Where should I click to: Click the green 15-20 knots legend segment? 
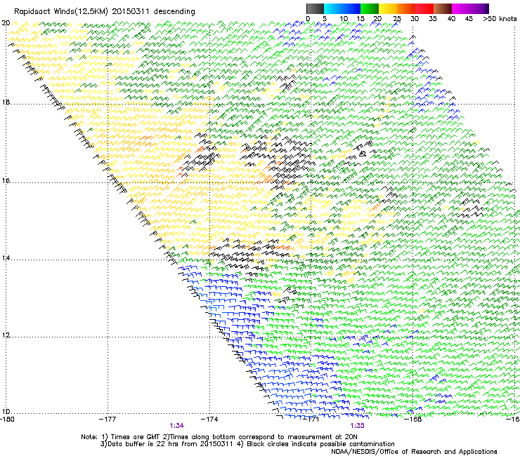[370, 8]
